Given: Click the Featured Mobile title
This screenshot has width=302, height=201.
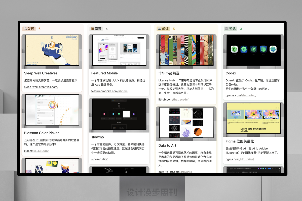Looking at the screenshot, I should pyautogui.click(x=104, y=73).
